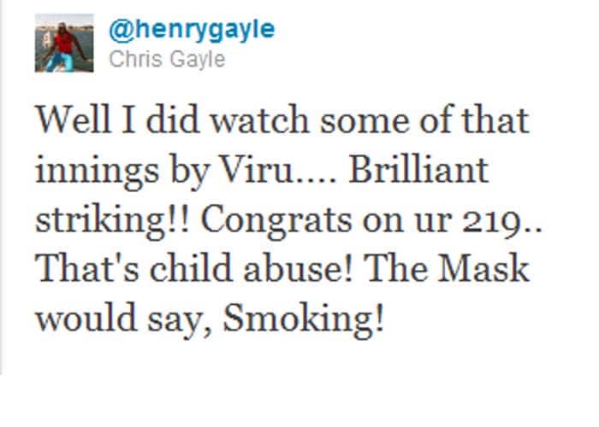Click the word "some" in first line

click(365, 122)
